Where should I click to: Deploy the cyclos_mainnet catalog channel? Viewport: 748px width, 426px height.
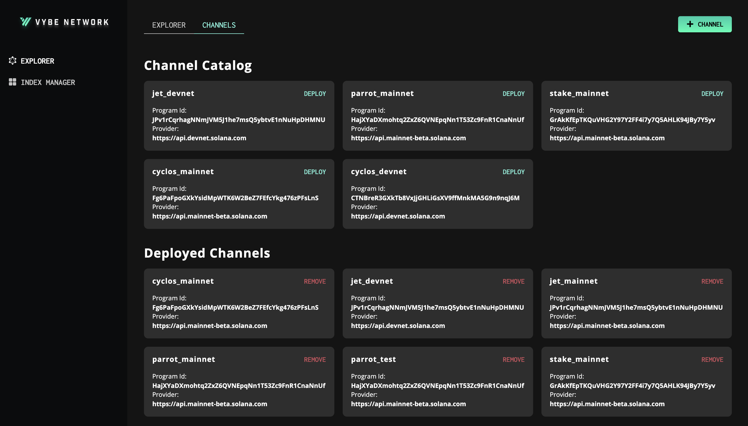click(x=315, y=172)
